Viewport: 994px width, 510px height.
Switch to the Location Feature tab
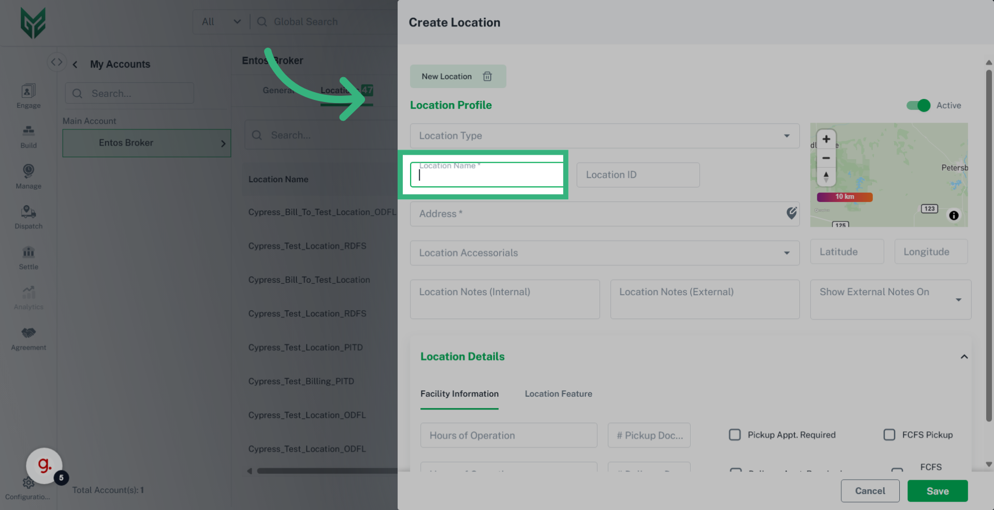pyautogui.click(x=558, y=394)
